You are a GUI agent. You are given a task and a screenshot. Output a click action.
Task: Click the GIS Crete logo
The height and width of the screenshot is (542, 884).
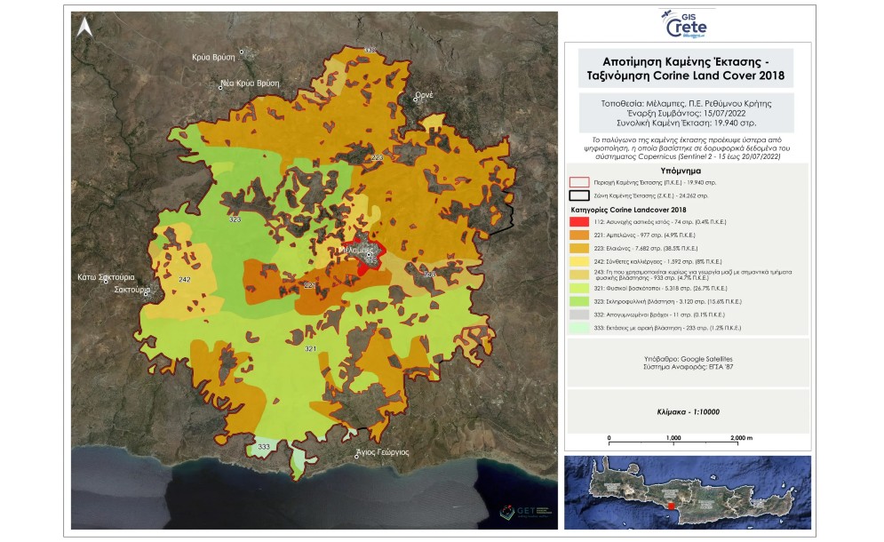point(687,24)
